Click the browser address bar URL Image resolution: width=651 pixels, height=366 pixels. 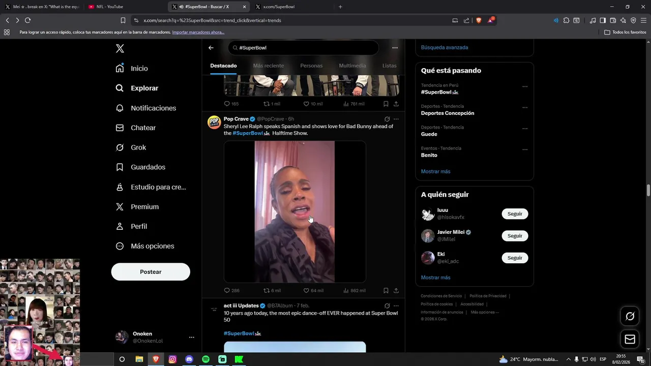[212, 20]
